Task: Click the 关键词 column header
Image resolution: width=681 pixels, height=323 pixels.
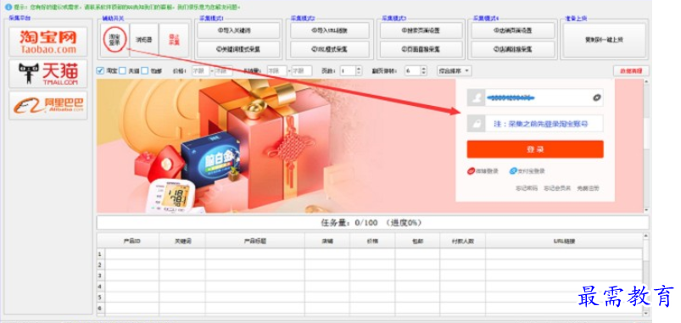Action: 182,242
